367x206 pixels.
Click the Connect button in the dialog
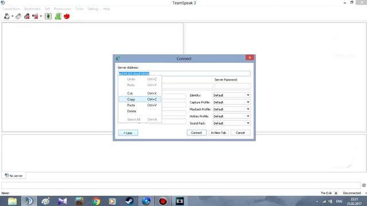click(x=197, y=133)
